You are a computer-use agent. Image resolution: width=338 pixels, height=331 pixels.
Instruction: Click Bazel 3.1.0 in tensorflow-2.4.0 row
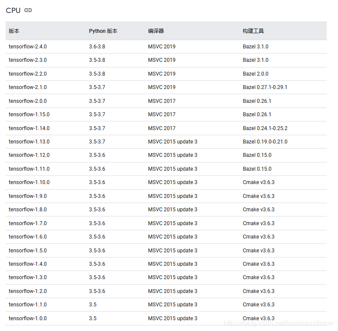tap(255, 47)
